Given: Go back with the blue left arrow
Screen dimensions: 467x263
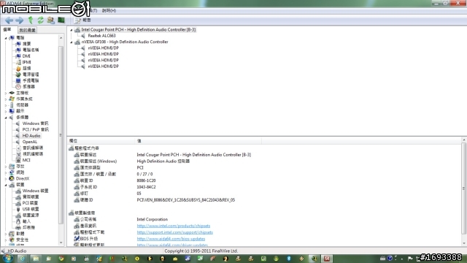Looking at the screenshot, I should 9,20.
